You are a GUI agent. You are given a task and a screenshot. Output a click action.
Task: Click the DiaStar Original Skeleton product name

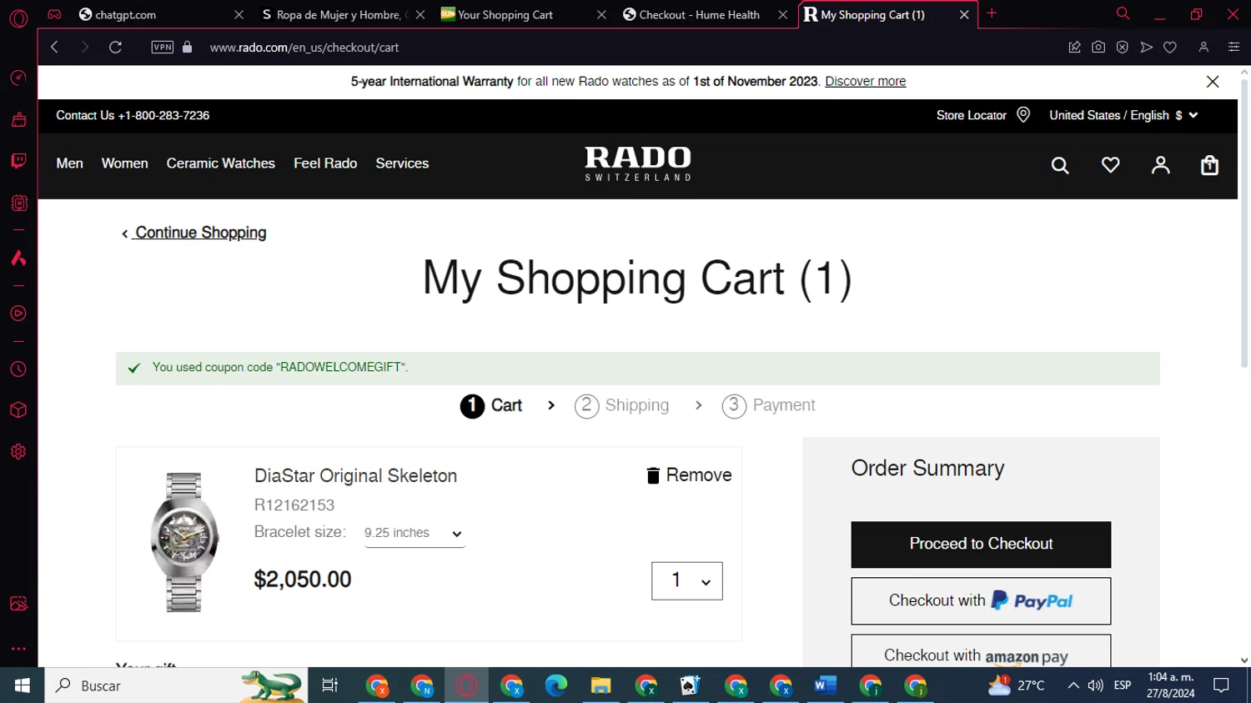(355, 475)
